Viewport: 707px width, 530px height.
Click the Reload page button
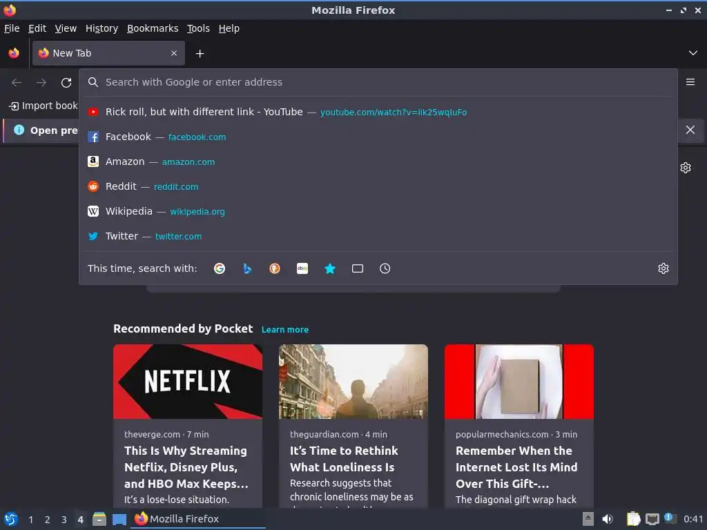point(66,83)
